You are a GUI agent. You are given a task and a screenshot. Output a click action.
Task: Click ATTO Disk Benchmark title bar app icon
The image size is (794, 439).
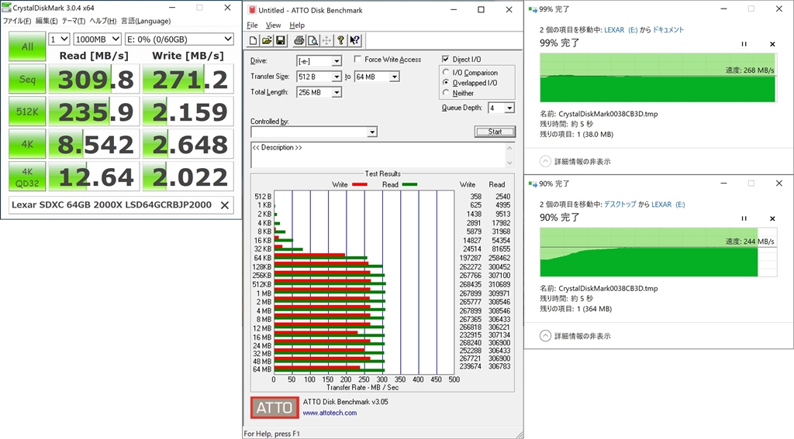(x=252, y=10)
